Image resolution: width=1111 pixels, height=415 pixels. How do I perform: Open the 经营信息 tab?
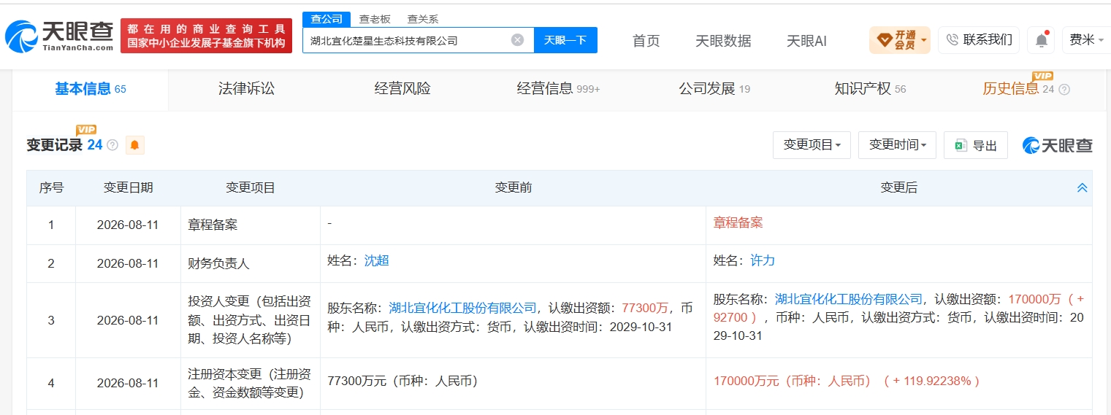point(558,89)
